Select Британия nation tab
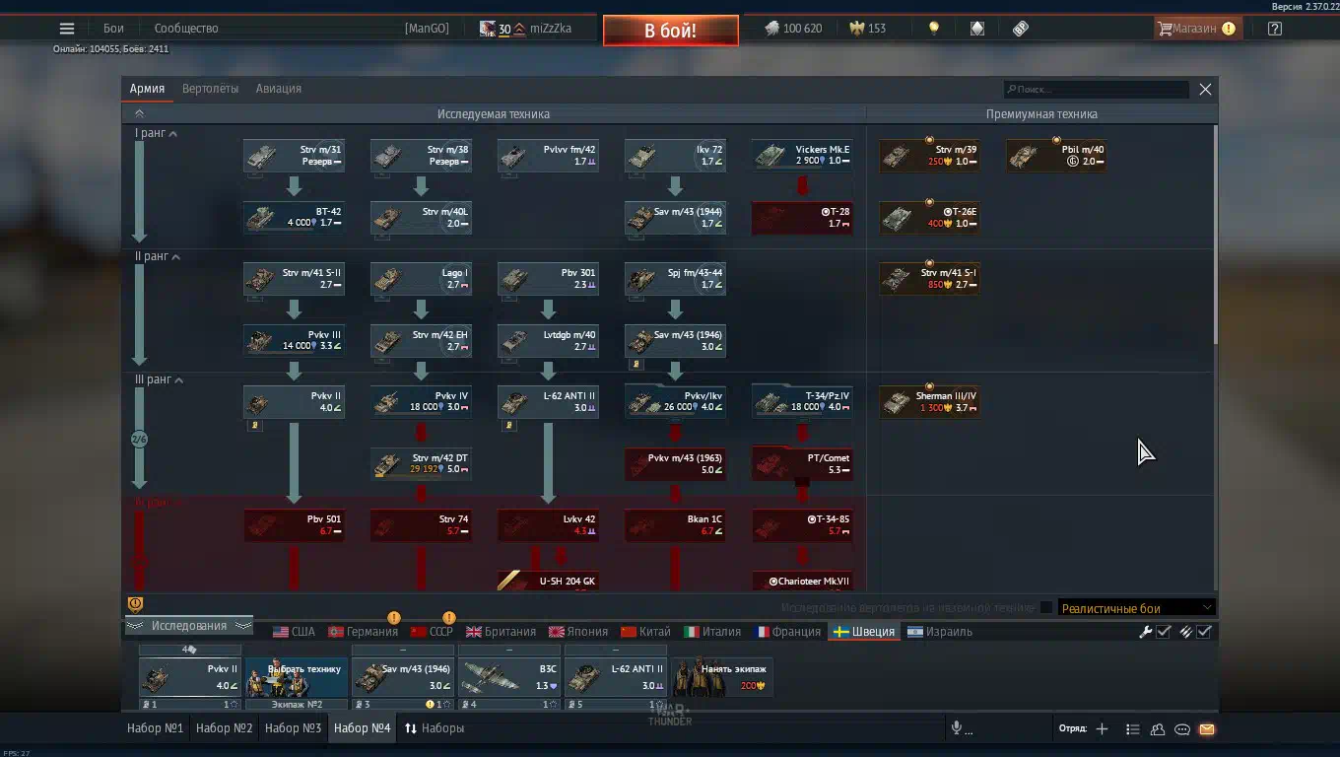The width and height of the screenshot is (1340, 757). (502, 632)
